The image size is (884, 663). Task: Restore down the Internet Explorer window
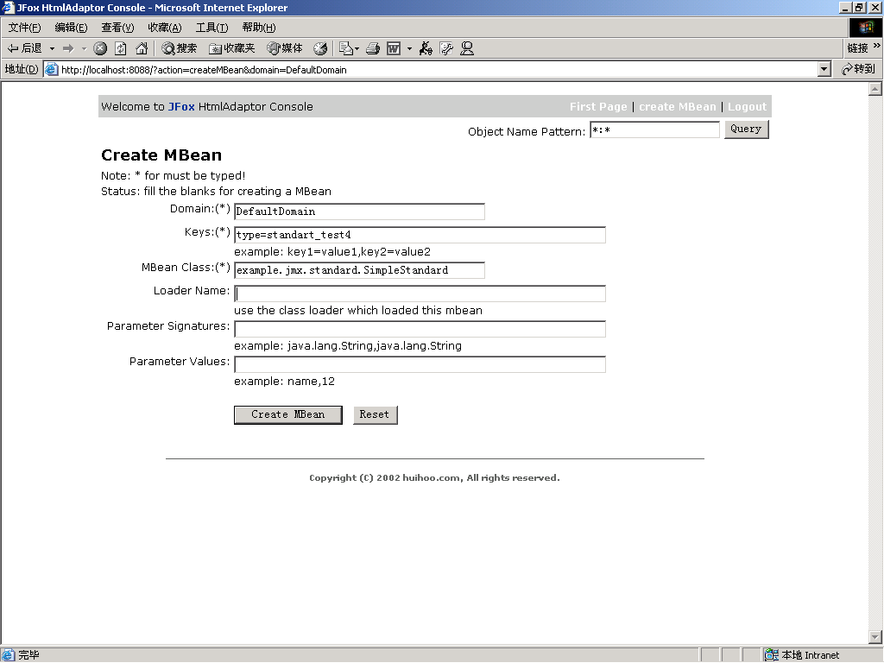(x=859, y=8)
